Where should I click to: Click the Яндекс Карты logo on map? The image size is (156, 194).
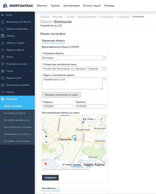coord(94,165)
